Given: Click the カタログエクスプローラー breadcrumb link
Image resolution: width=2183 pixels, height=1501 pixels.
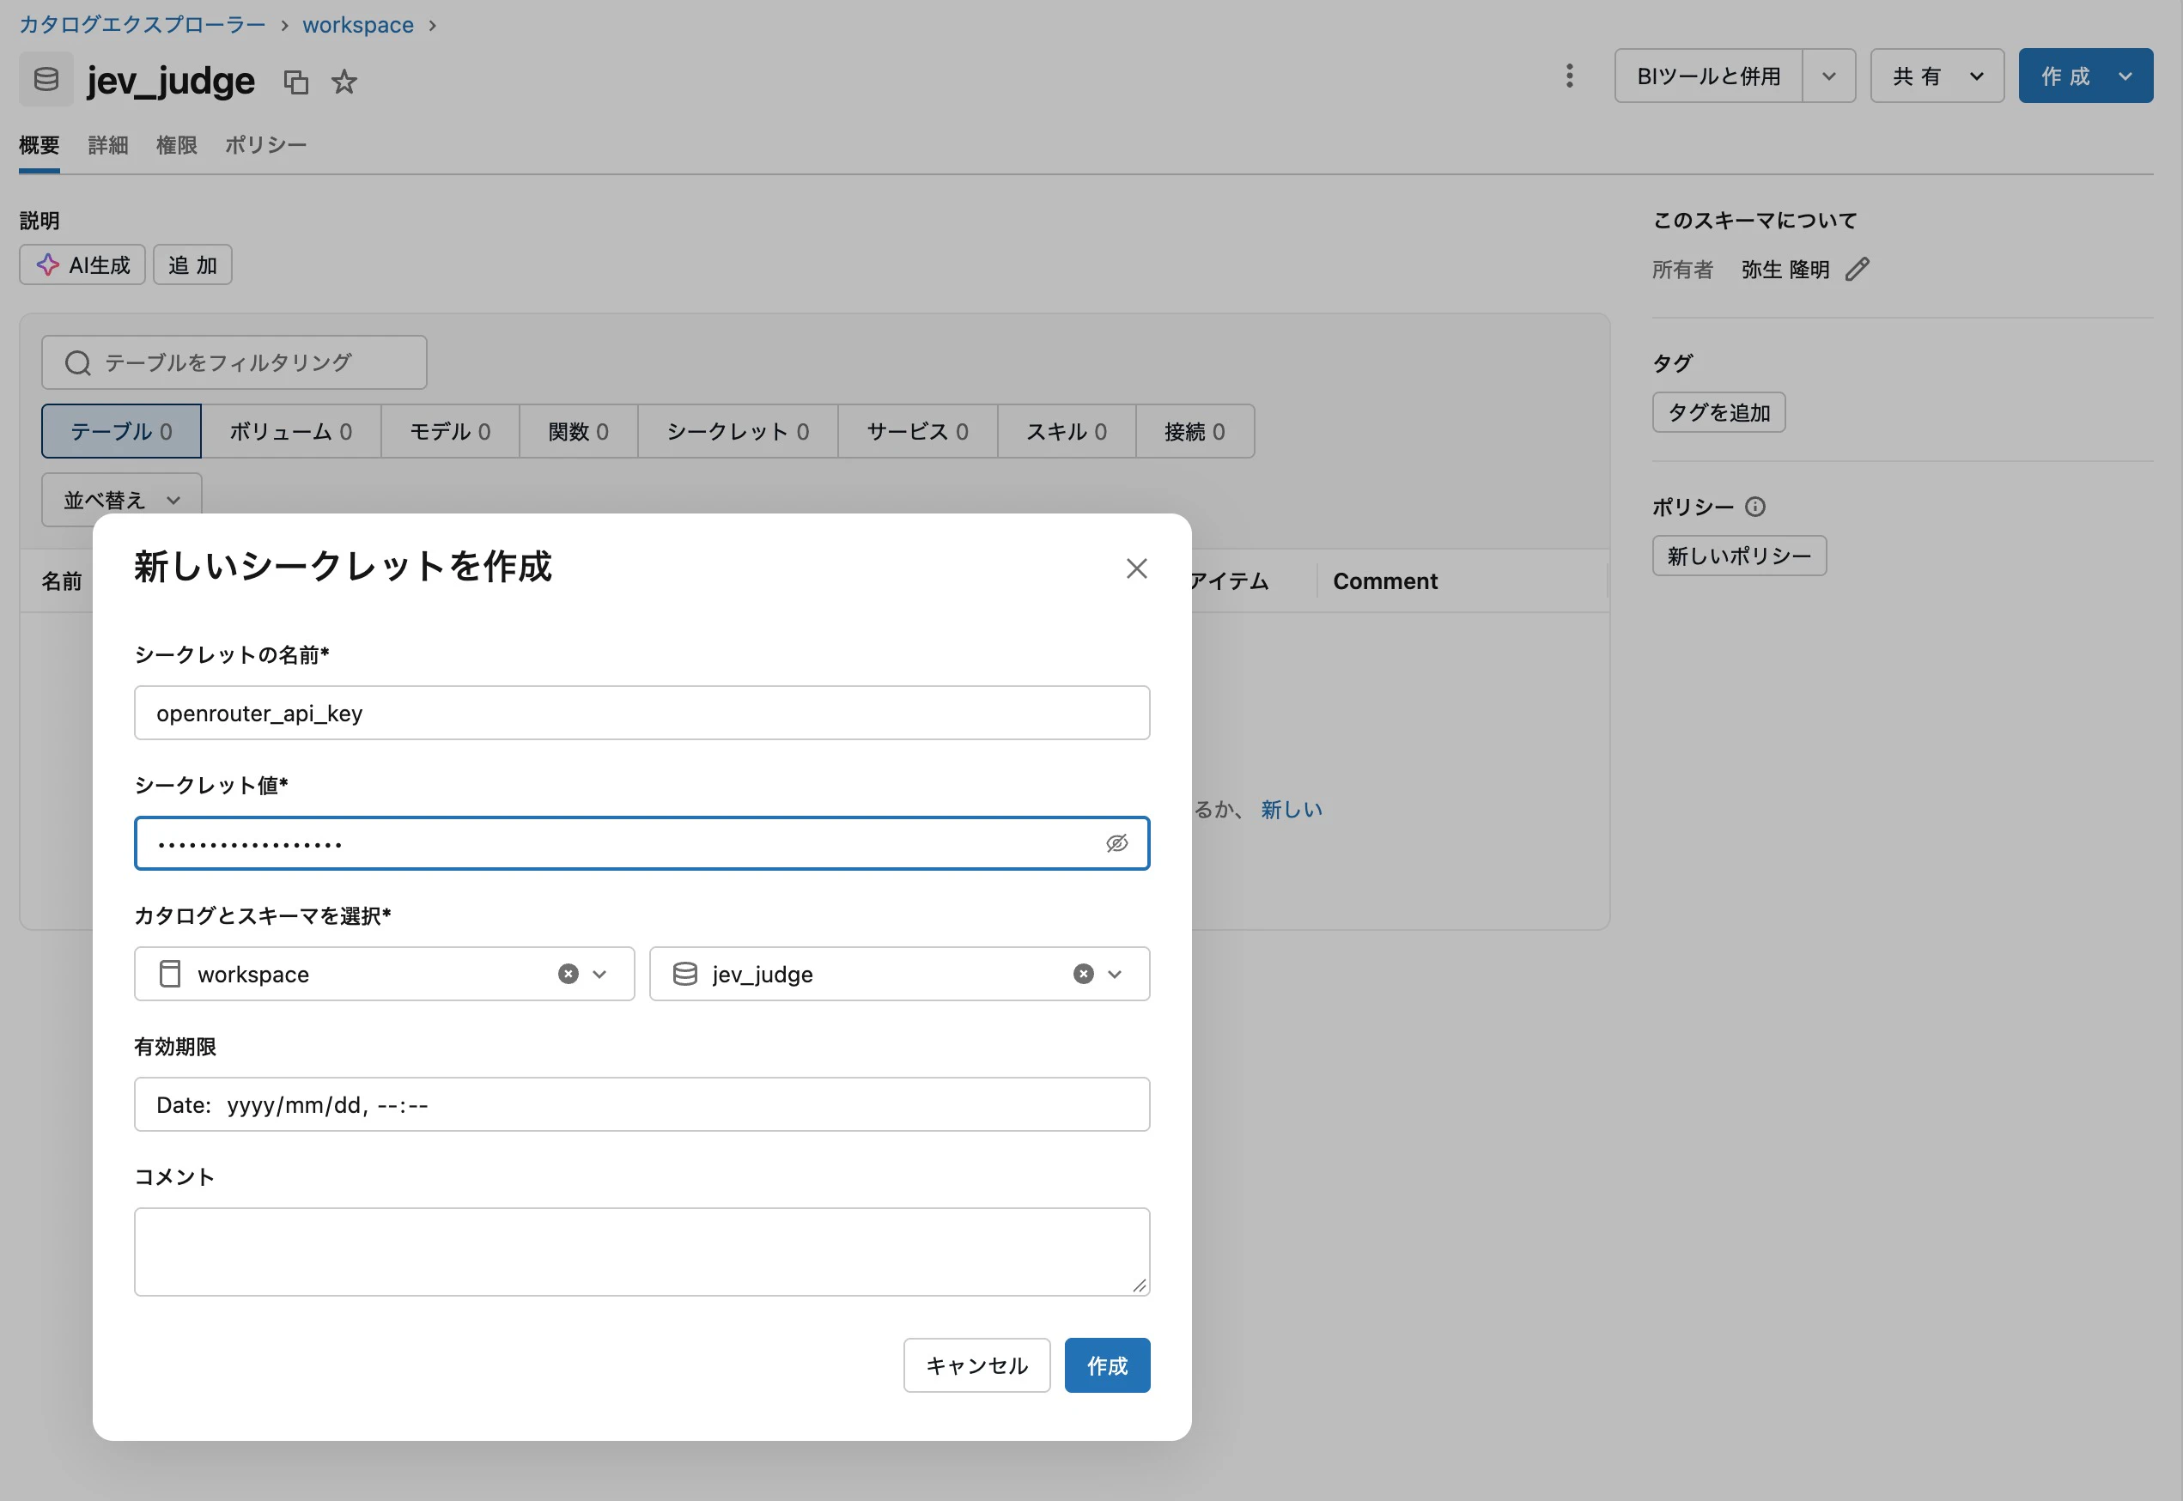Looking at the screenshot, I should [x=143, y=24].
